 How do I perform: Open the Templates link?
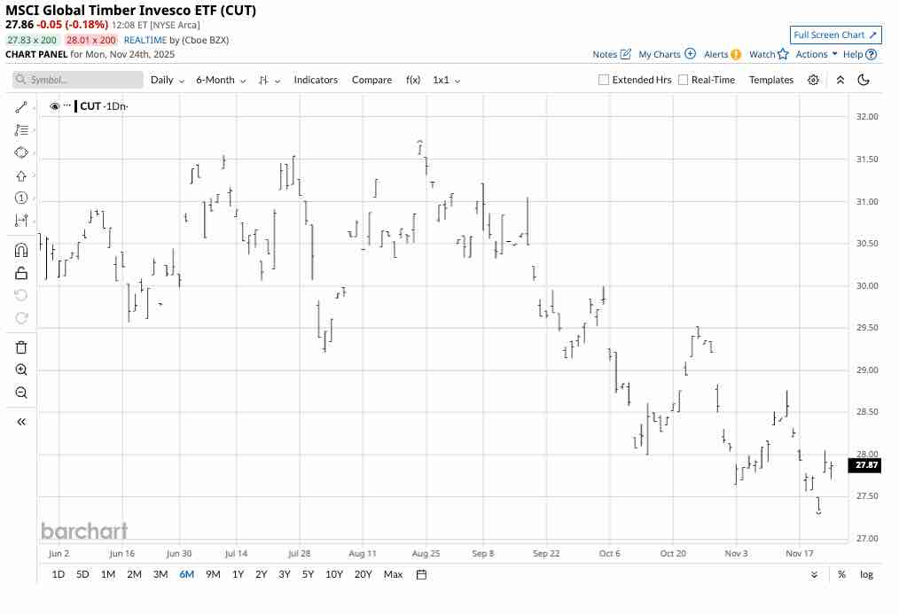[x=771, y=80]
